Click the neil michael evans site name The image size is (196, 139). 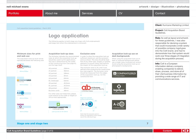[18, 7]
